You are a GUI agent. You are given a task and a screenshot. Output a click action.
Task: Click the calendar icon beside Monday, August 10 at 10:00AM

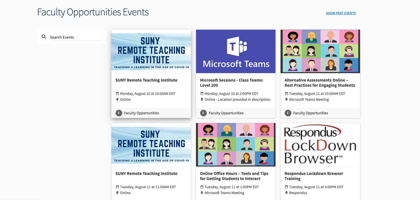tap(117, 94)
